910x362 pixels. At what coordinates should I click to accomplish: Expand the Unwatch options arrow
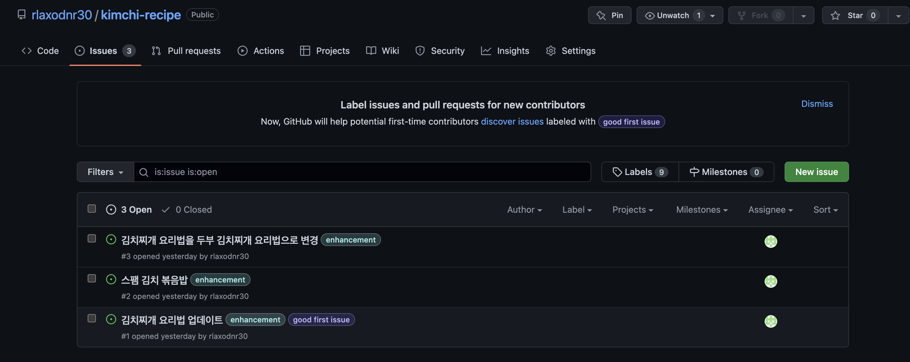713,16
